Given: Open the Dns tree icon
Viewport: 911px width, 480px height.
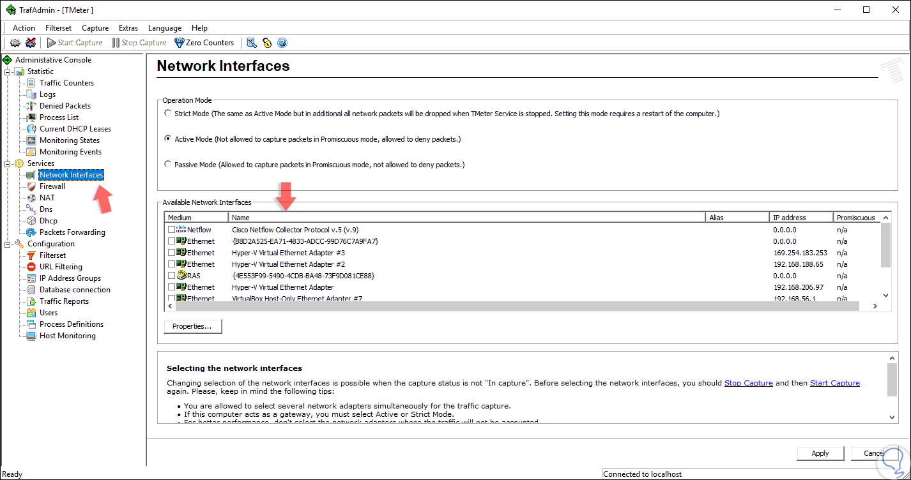Looking at the screenshot, I should pos(31,209).
